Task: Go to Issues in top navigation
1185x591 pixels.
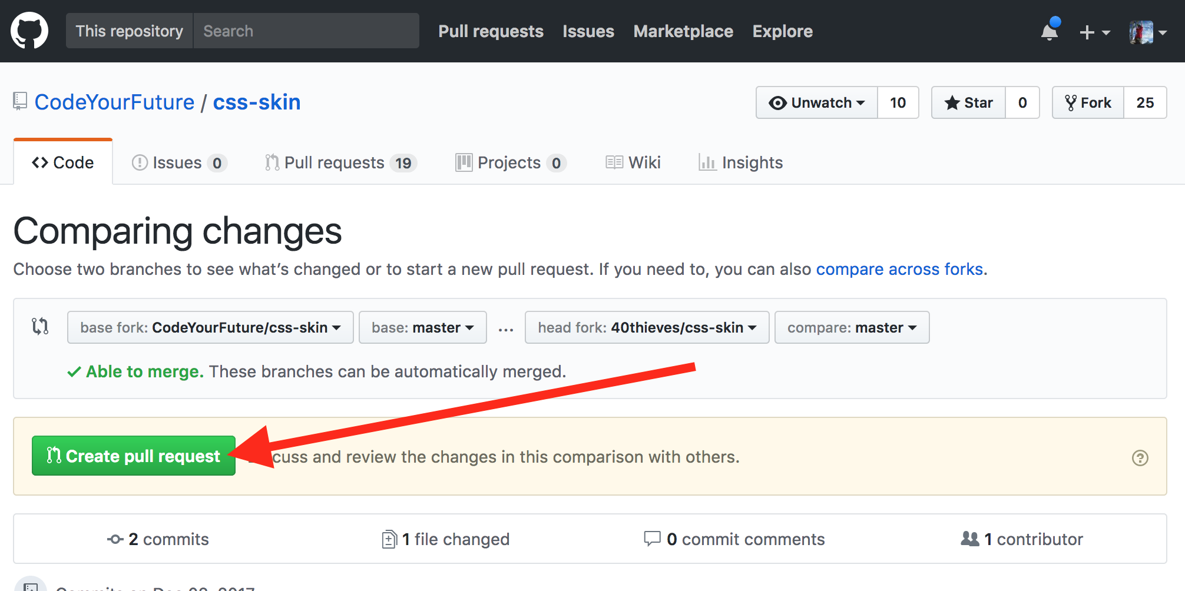Action: pyautogui.click(x=588, y=31)
